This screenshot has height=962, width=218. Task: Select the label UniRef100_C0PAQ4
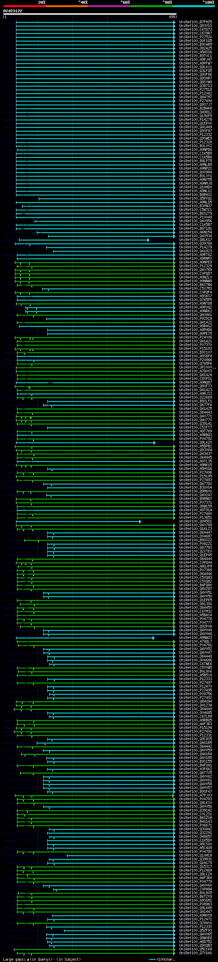point(196,889)
